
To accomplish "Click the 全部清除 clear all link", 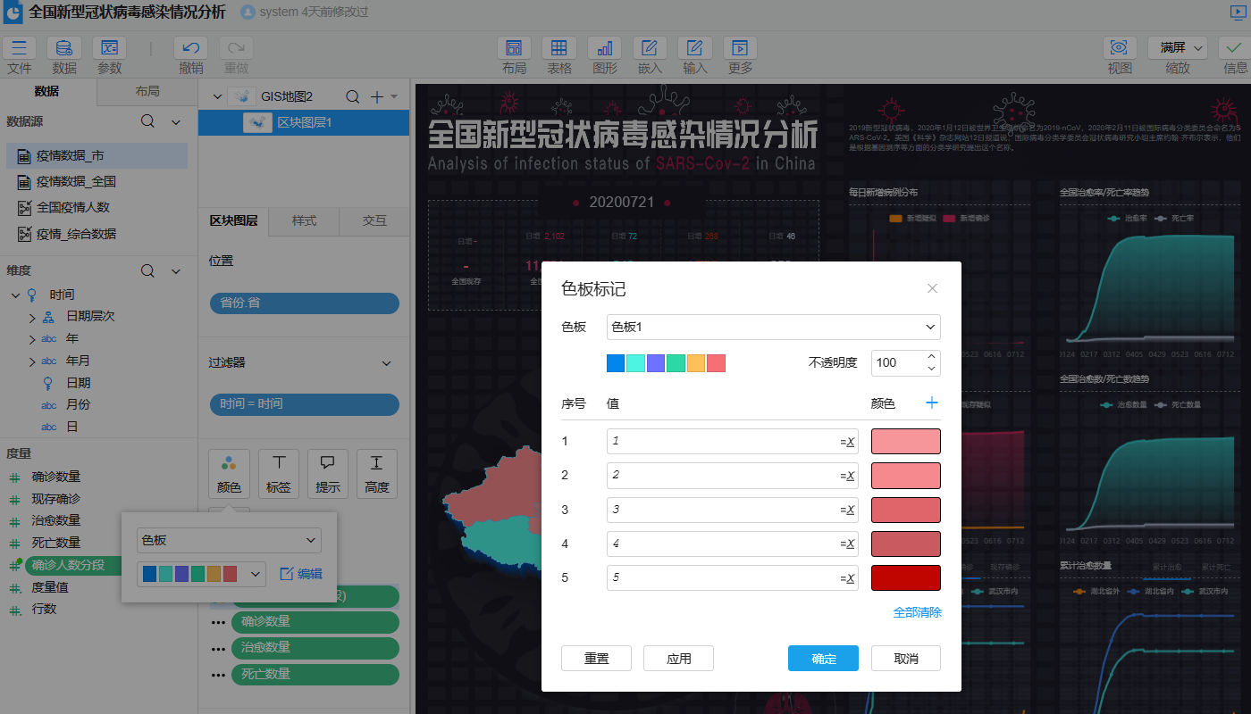I will [917, 612].
